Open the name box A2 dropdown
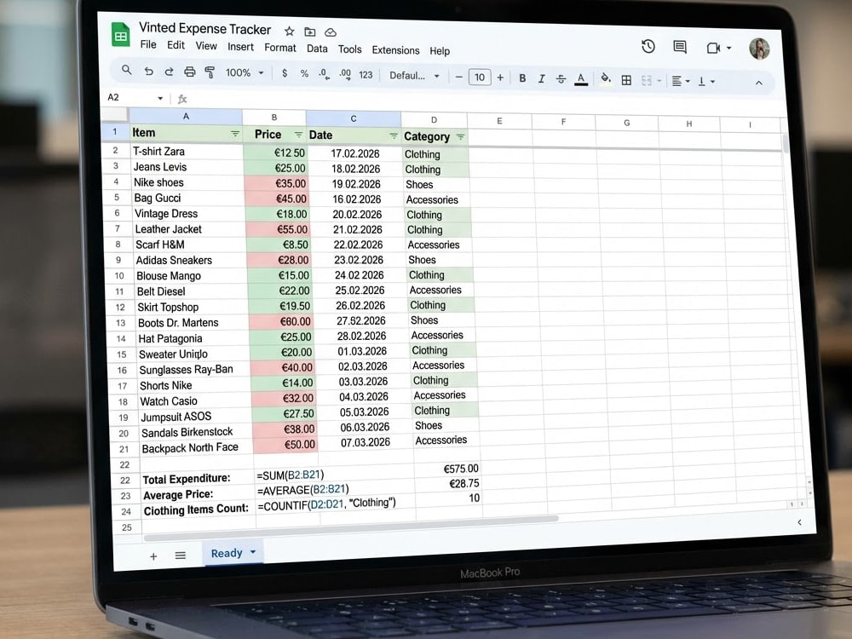852x639 pixels. click(160, 98)
